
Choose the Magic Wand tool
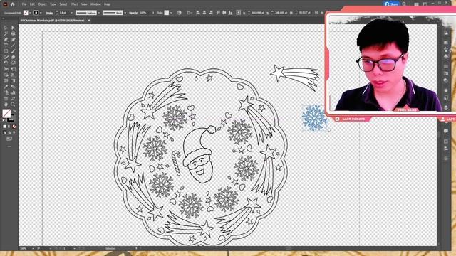pos(6,33)
